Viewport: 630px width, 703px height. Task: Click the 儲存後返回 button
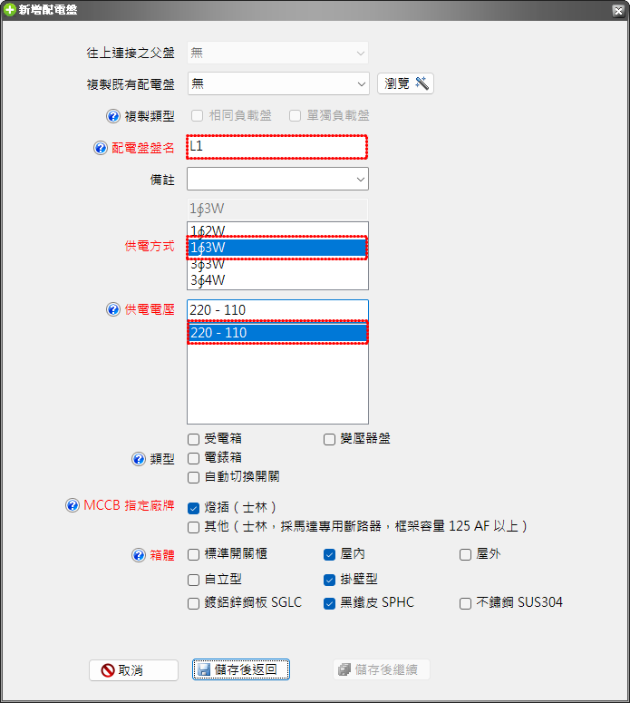pos(241,670)
